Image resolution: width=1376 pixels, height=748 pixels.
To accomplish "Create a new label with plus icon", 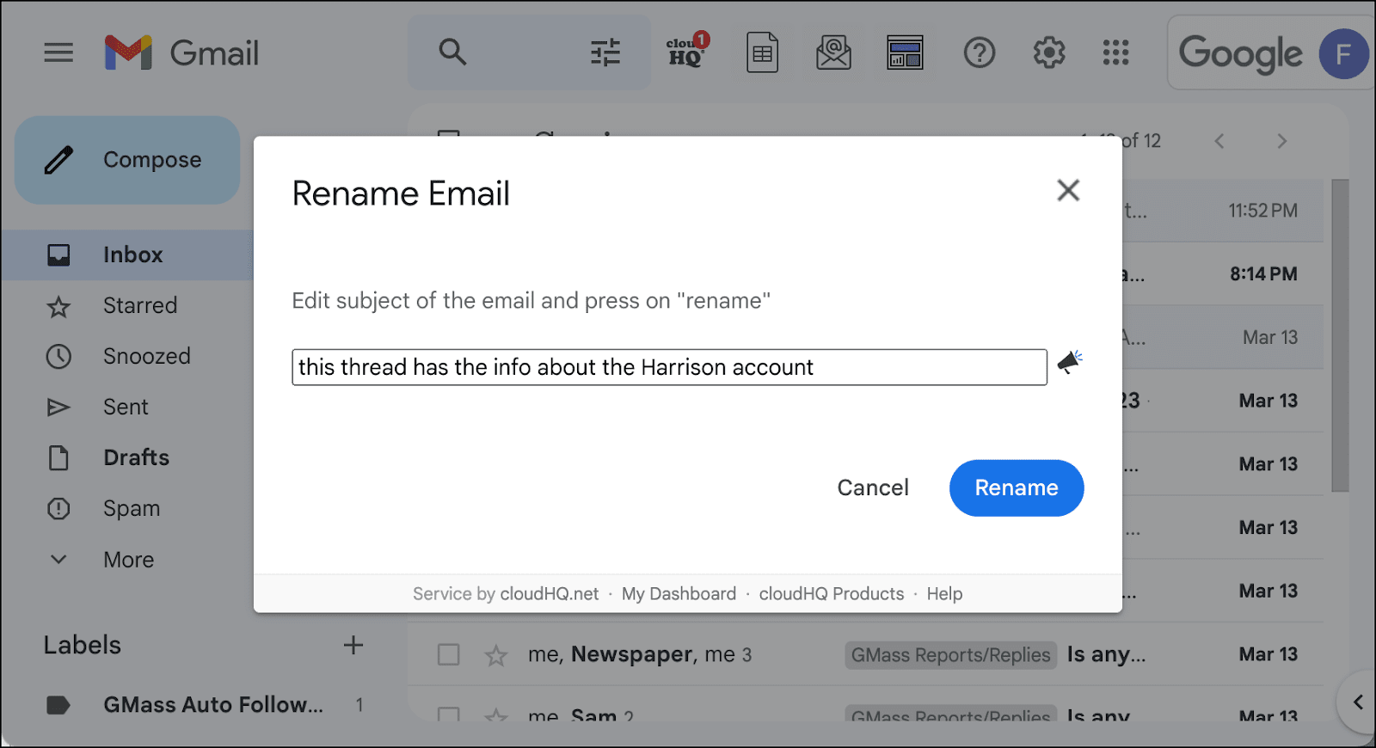I will 353,645.
